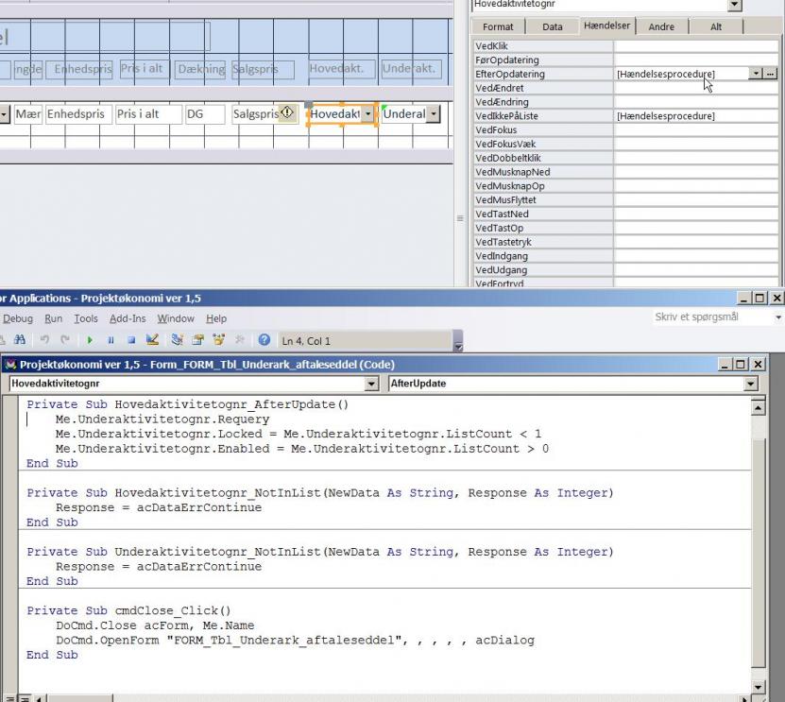Image resolution: width=785 pixels, height=702 pixels.
Task: Open the Add-Ins menu
Action: [128, 318]
